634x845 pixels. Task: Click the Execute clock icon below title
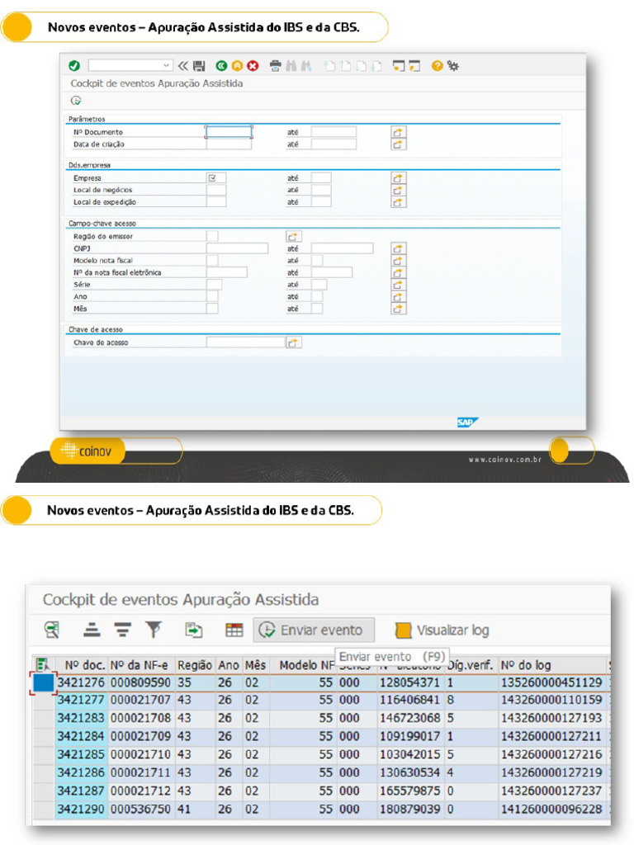click(76, 100)
